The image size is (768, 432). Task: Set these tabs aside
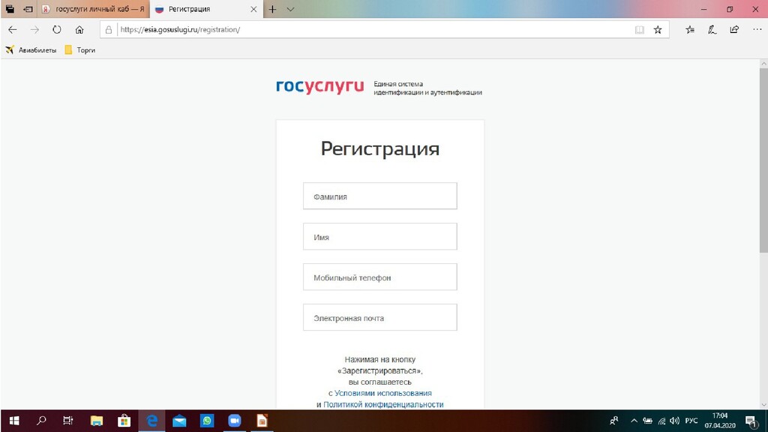tap(28, 9)
